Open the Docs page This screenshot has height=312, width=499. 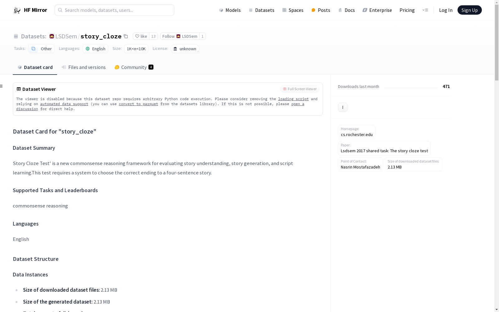346,10
